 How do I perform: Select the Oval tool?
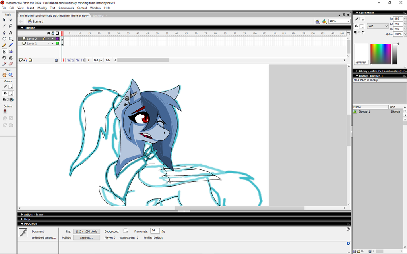click(4, 38)
